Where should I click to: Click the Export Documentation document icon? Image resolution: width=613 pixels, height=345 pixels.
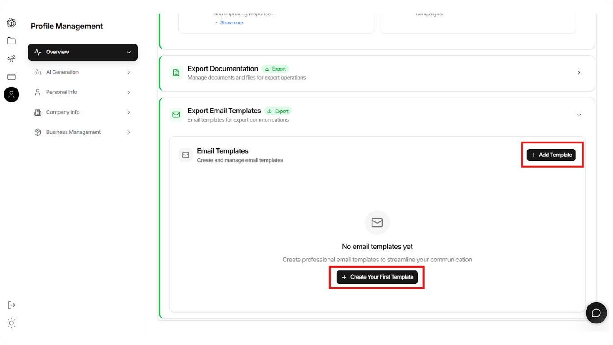click(176, 72)
